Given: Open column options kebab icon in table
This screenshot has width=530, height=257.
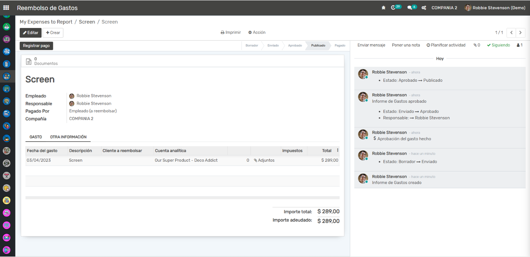Looking at the screenshot, I should pos(337,151).
